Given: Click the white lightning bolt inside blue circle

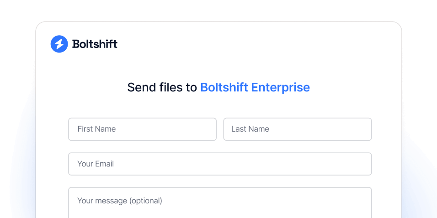Looking at the screenshot, I should click(59, 44).
